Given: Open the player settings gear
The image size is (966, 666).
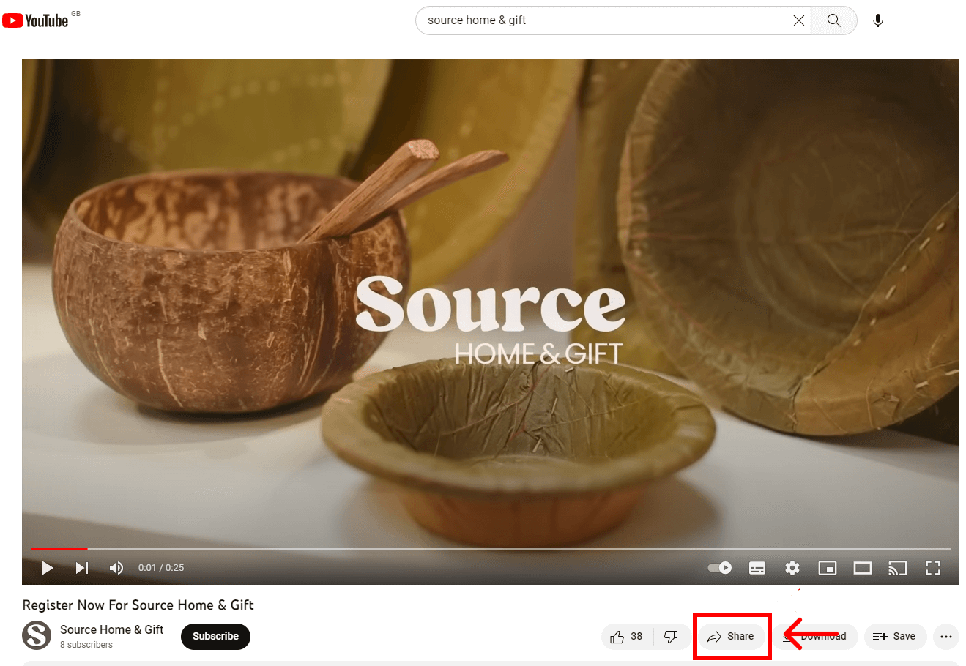Looking at the screenshot, I should (792, 568).
